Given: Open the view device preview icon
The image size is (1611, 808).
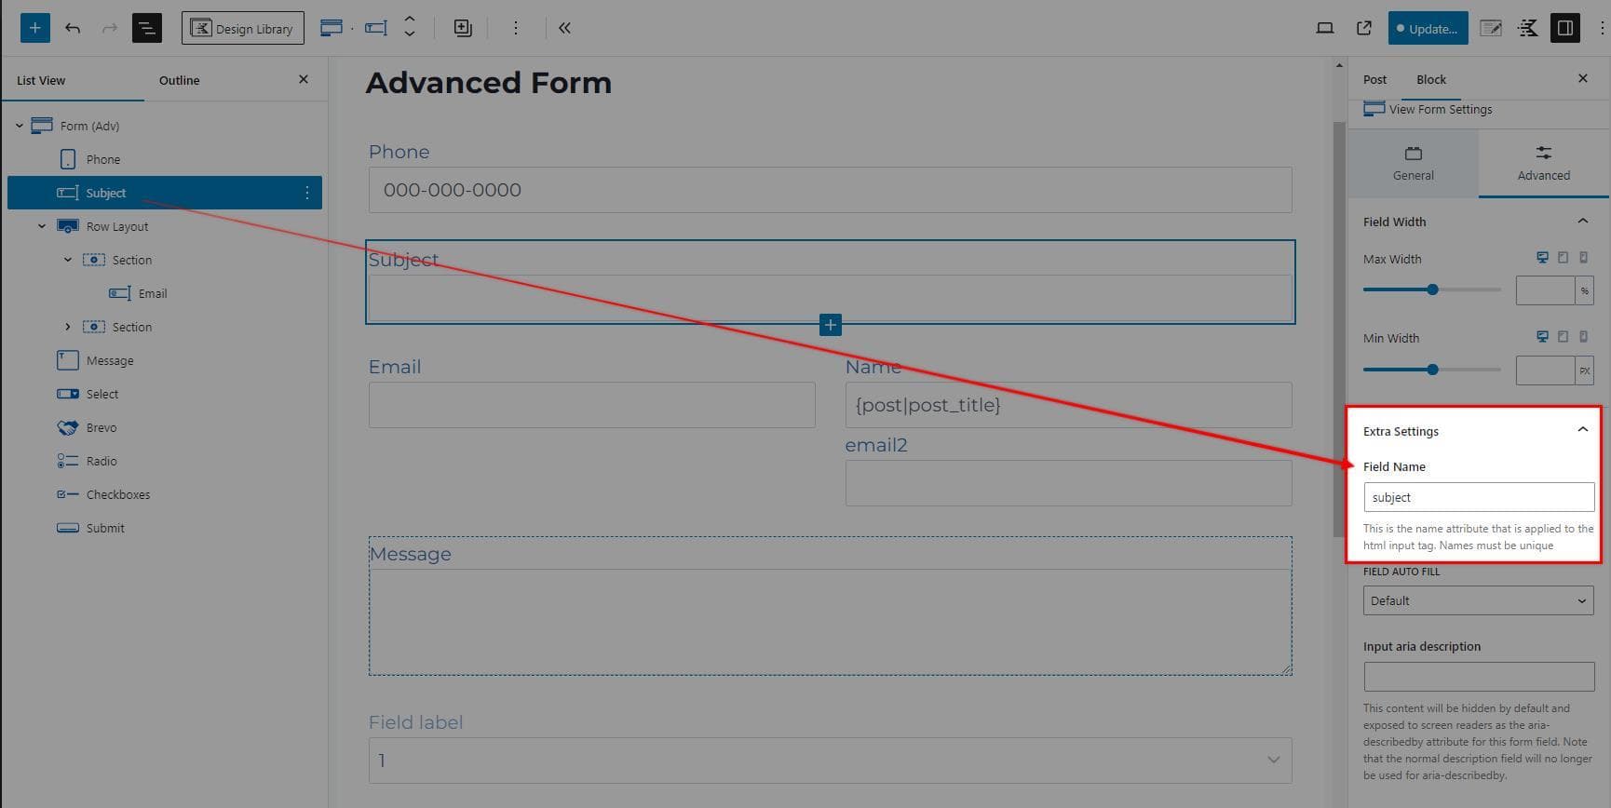Looking at the screenshot, I should (1324, 28).
